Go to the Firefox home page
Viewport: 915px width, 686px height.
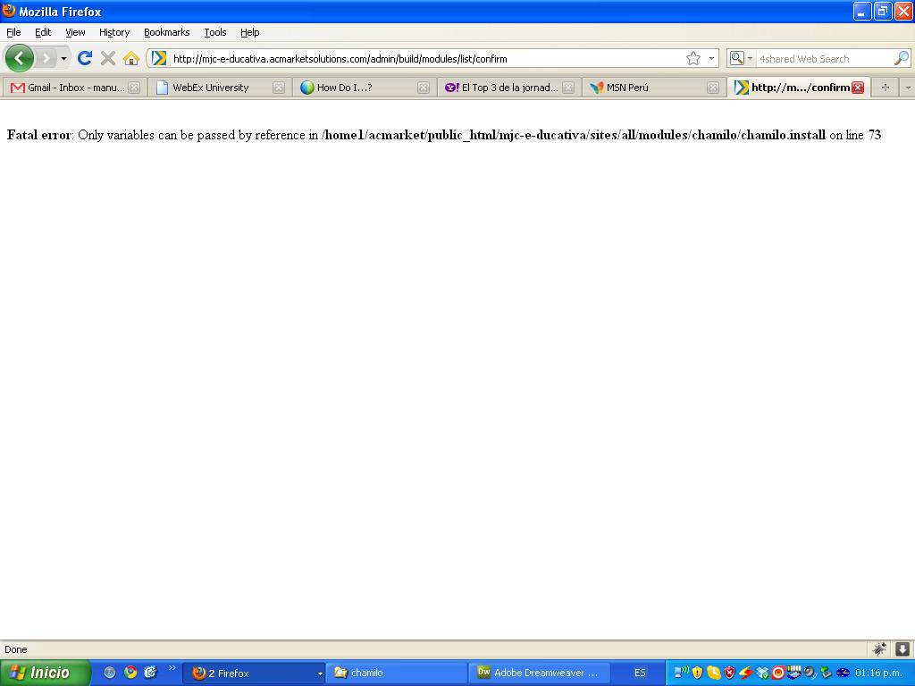[132, 58]
